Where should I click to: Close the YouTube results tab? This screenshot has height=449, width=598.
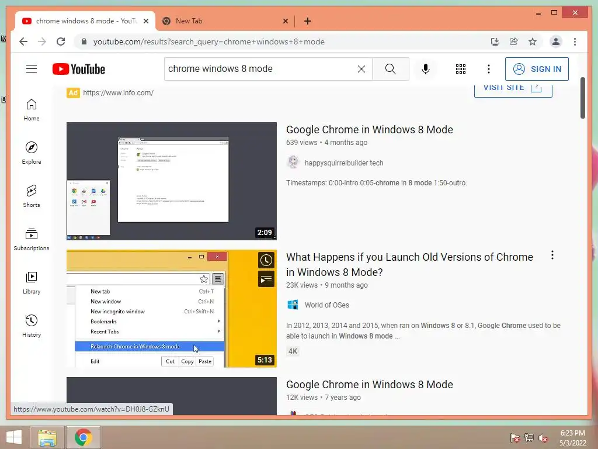coord(145,21)
